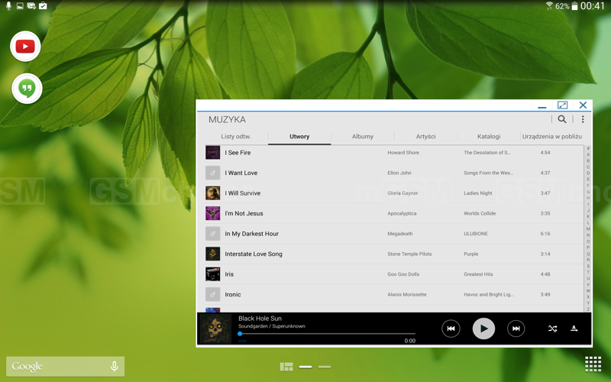611x382 pixels.
Task: Tap the Black Hole Sun album artwork
Action: [215, 329]
